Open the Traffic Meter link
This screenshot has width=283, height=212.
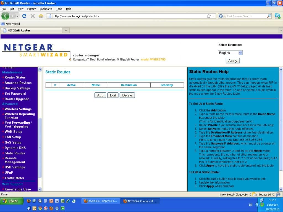coord(14,178)
